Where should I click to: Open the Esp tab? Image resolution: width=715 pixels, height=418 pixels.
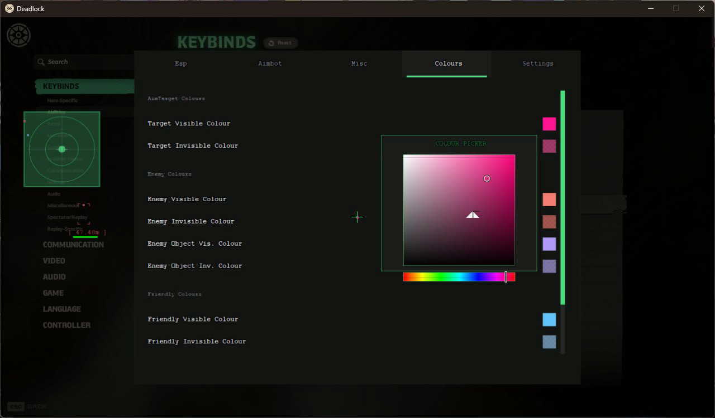click(x=181, y=64)
